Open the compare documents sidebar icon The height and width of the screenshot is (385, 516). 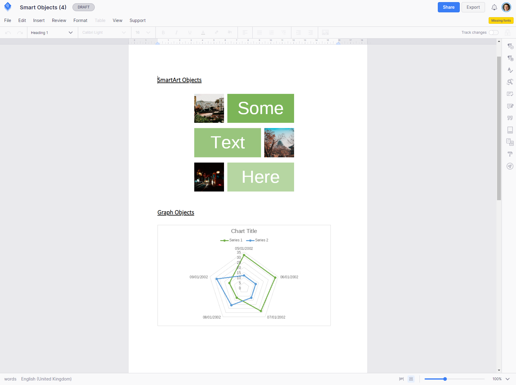(x=510, y=142)
